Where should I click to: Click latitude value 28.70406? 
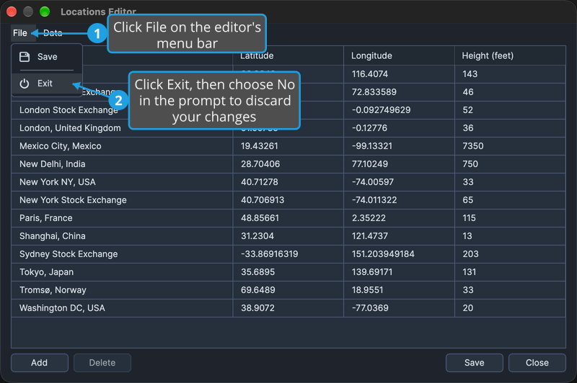click(260, 164)
